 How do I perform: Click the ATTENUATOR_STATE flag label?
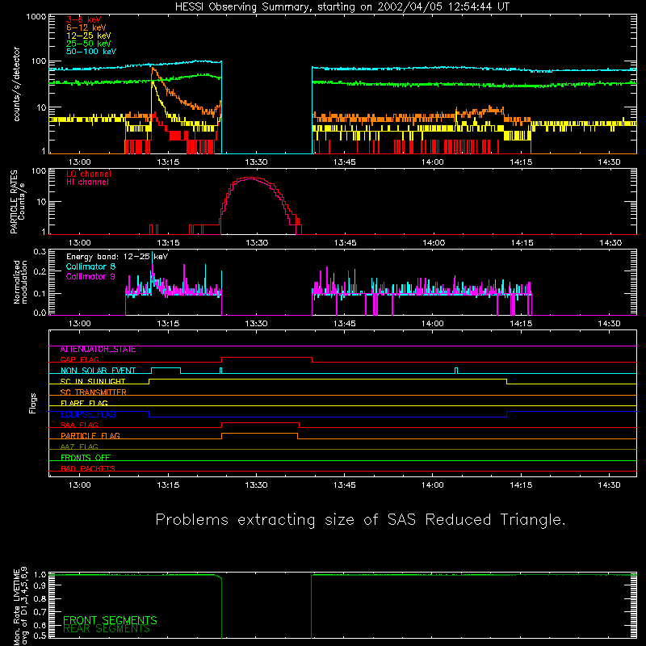(98, 350)
